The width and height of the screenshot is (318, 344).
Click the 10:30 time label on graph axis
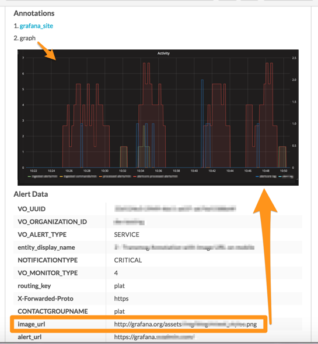[x=104, y=171]
